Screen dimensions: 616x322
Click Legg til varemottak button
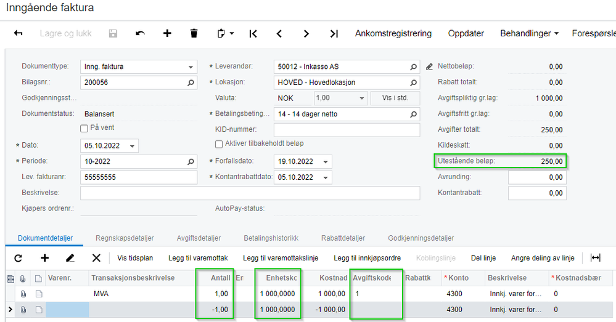click(x=198, y=258)
